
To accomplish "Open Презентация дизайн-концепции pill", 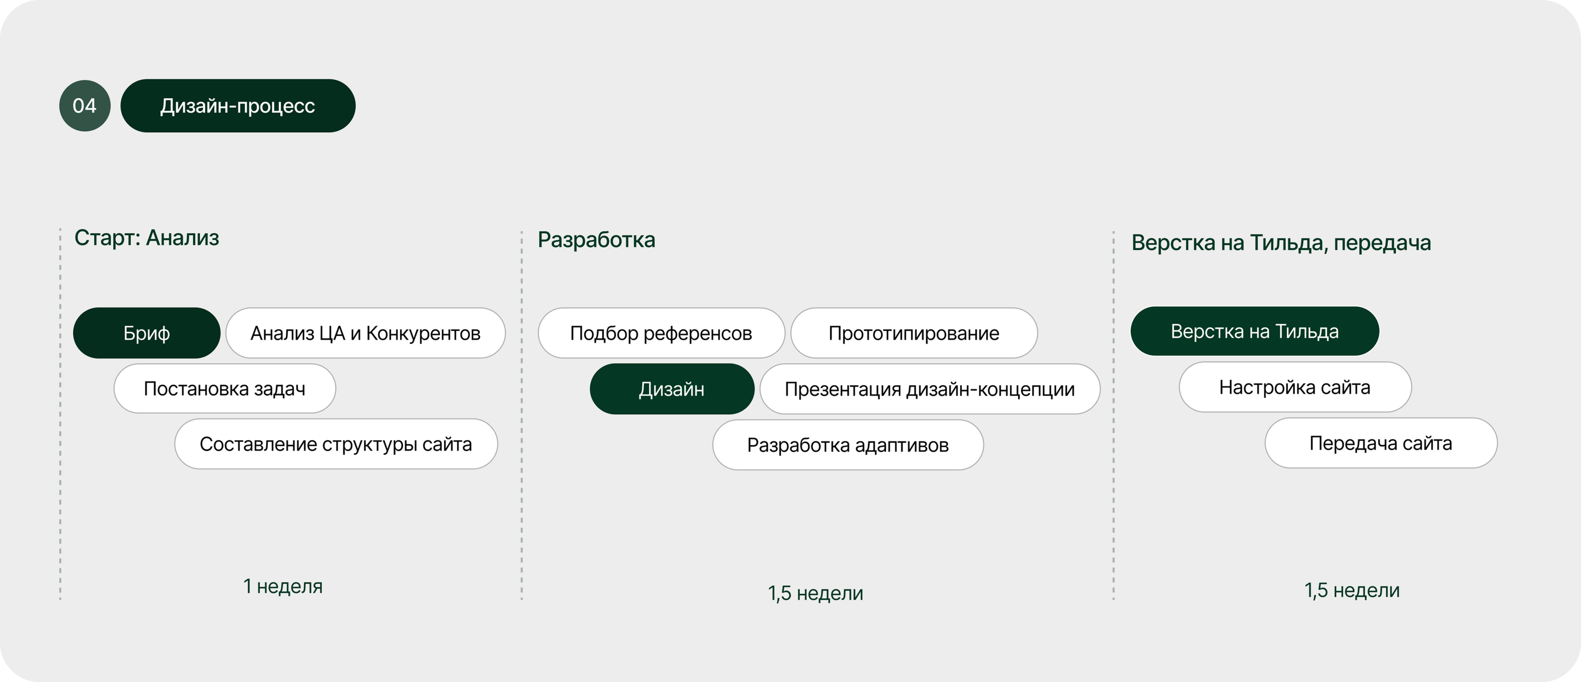I will click(x=929, y=389).
